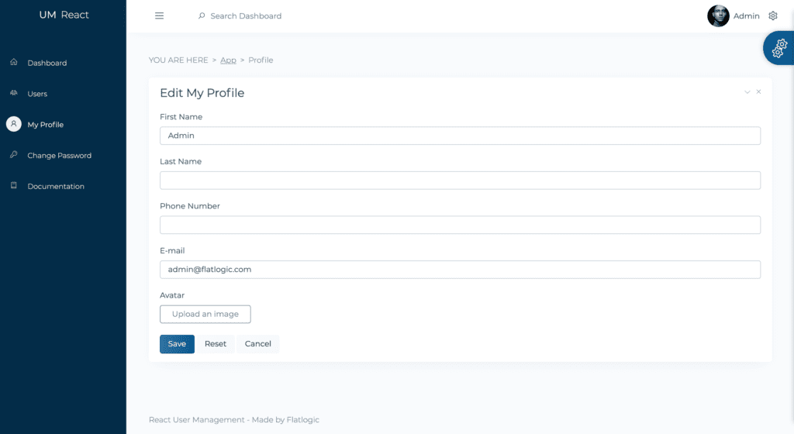Click the E-mail input field
The width and height of the screenshot is (794, 434).
click(460, 270)
